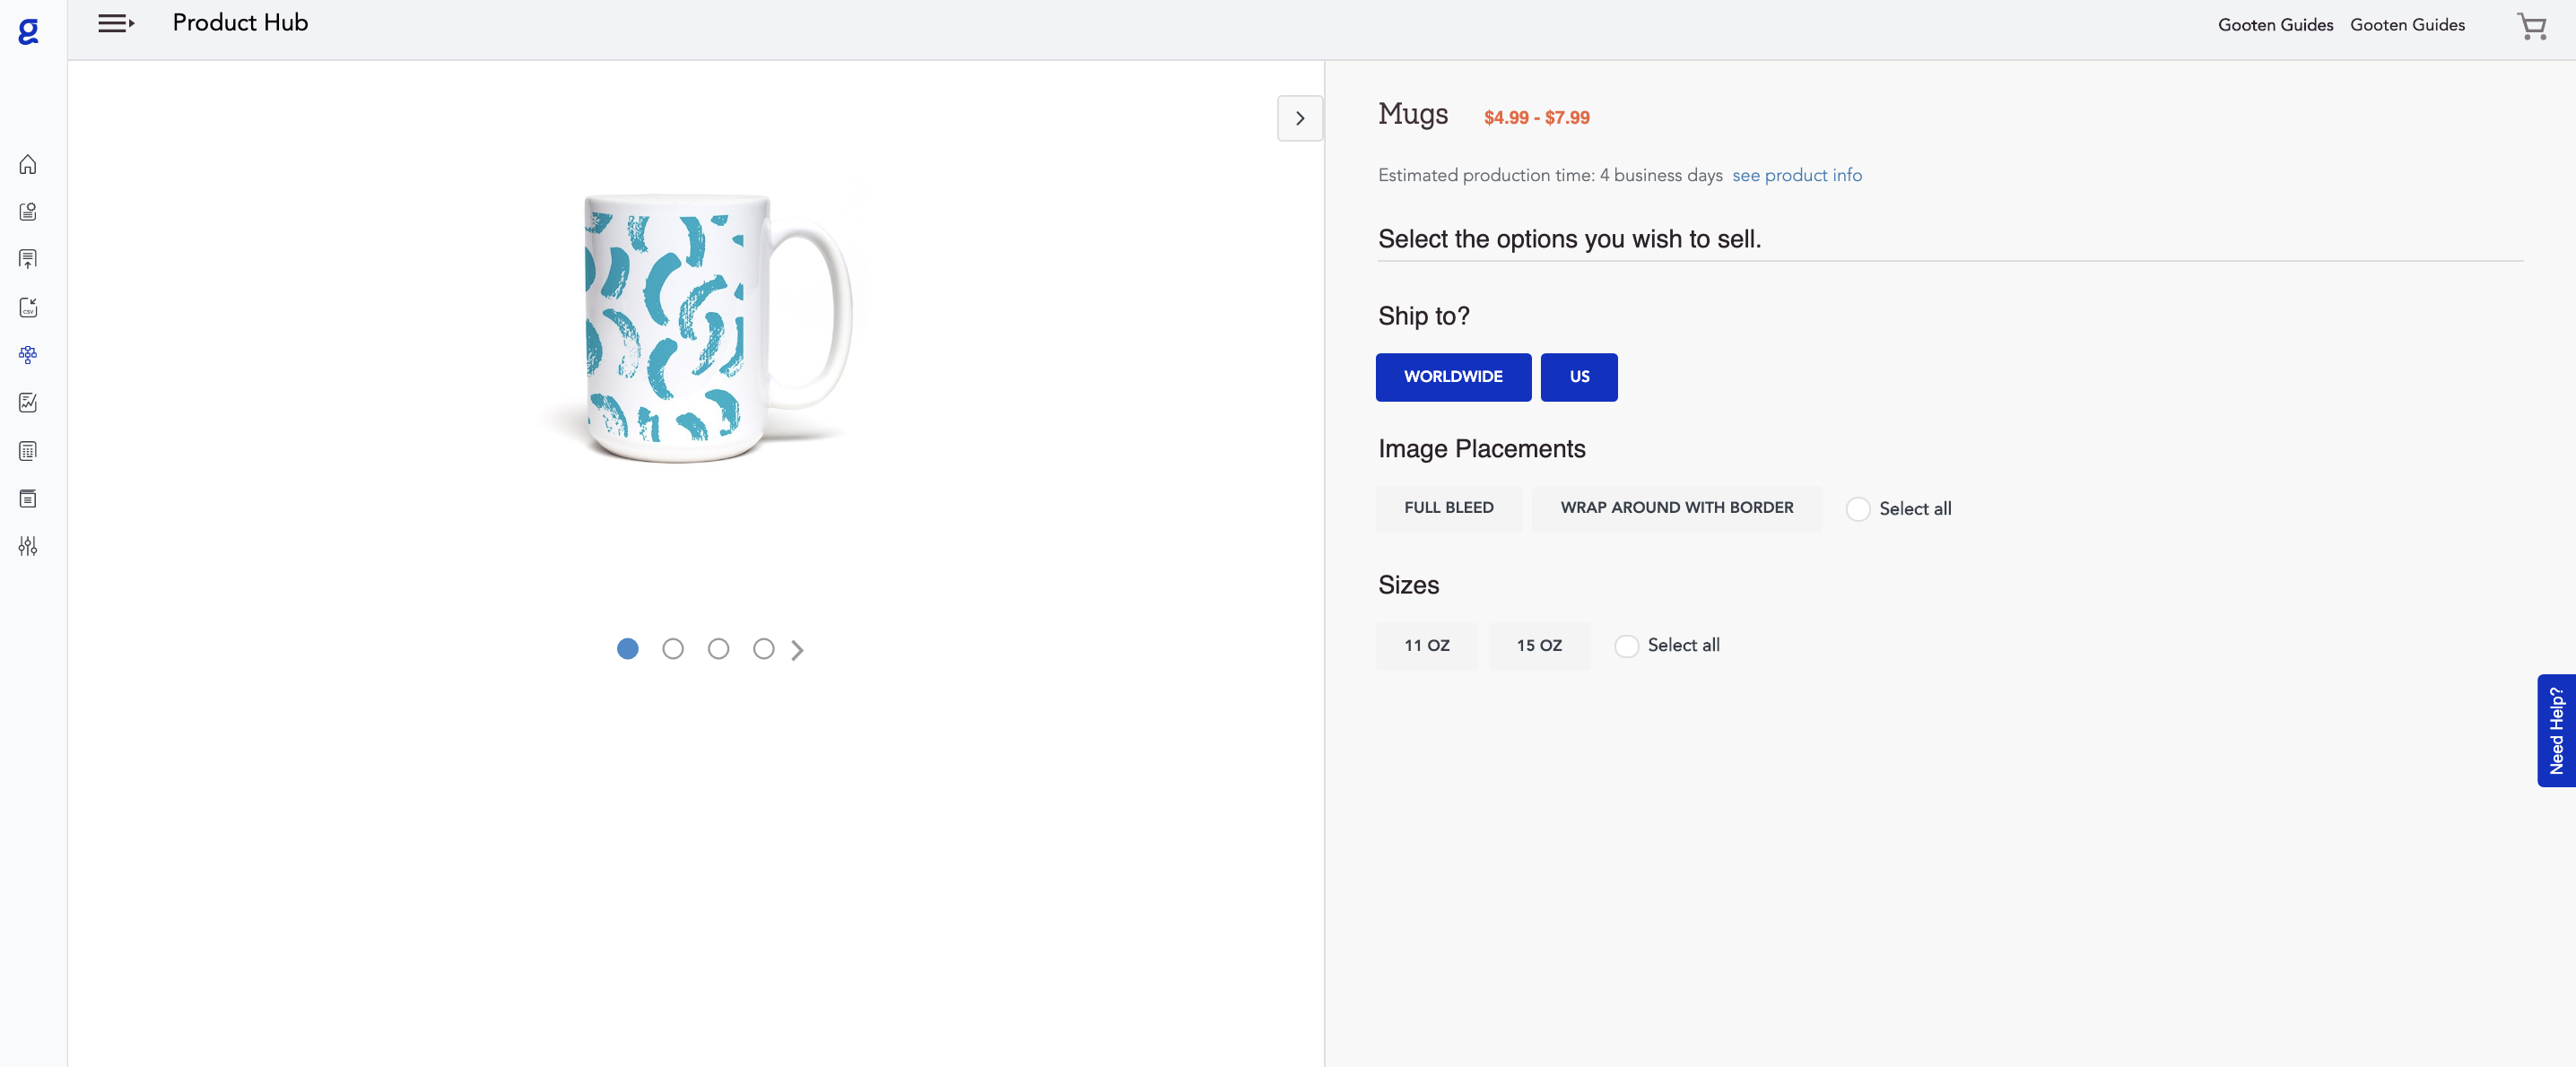Click the WORLDWIDE ship-to button
Screen dimensions: 2576x1067
pos(1453,377)
